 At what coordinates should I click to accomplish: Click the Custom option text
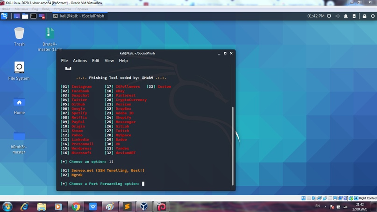coord(164,86)
